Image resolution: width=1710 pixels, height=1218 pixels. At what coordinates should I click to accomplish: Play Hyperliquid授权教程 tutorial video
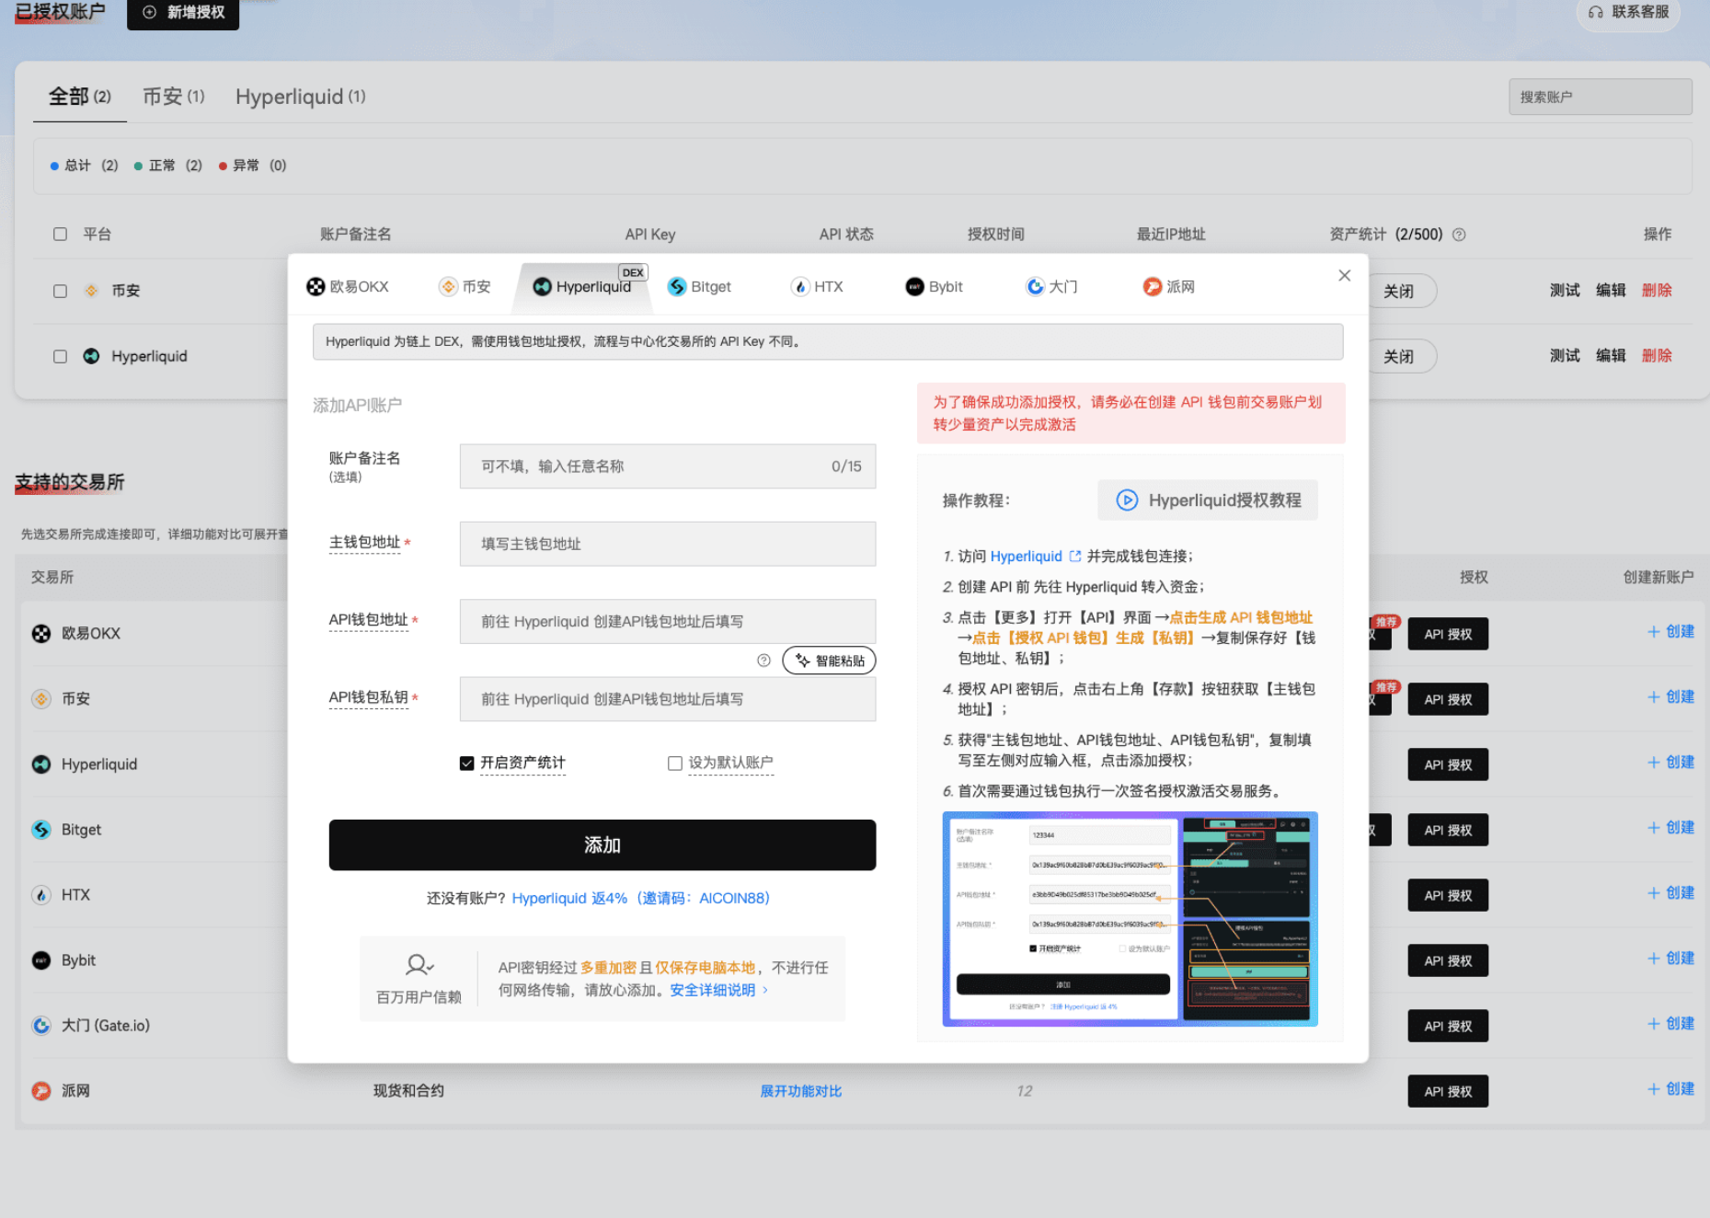point(1208,500)
